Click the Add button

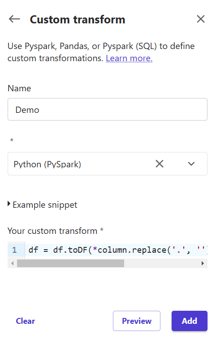[x=190, y=321]
